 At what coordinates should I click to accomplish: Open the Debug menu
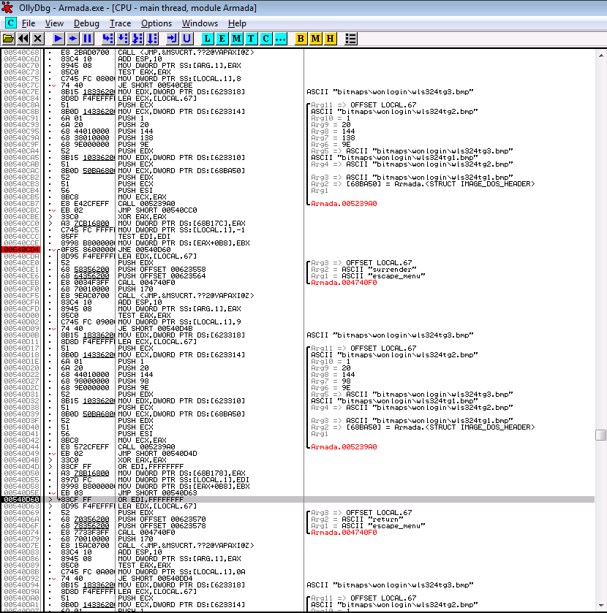tap(86, 23)
